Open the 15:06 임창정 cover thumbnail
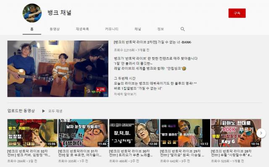Viewport: 269px width, 167px height. [32, 133]
